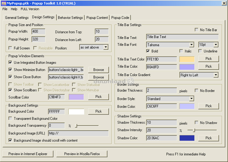Click the Background Transparency slider handle
The image size is (228, 162).
[76, 126]
